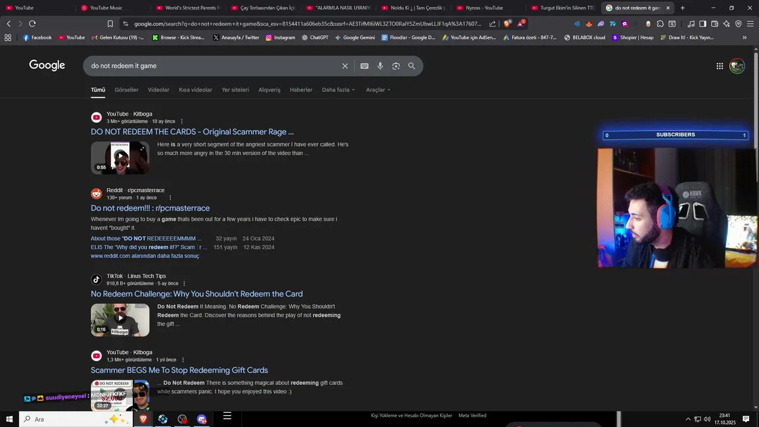
Task: Click the Windows taskbar search box
Action: click(x=76, y=419)
